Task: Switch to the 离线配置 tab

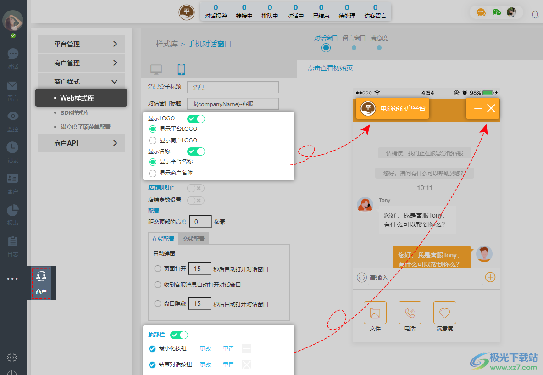Action: pyautogui.click(x=193, y=238)
